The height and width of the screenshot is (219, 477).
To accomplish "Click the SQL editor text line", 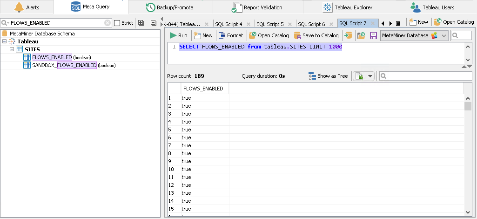I will pyautogui.click(x=261, y=47).
